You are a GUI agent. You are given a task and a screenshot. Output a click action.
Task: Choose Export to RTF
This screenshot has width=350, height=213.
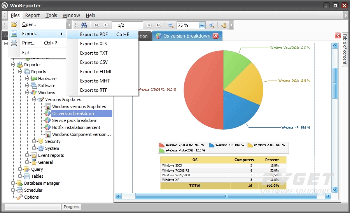pos(102,90)
